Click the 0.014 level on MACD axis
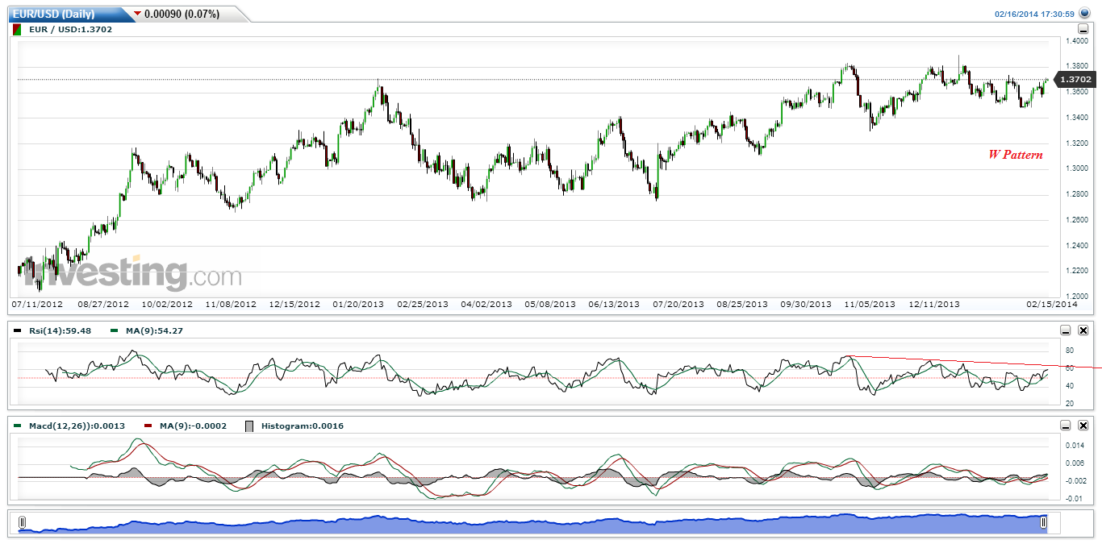This screenshot has height=544, width=1102. pos(1075,445)
